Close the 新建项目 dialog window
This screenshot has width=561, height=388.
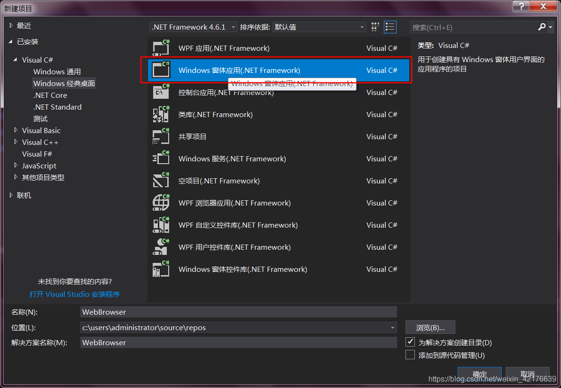tap(543, 6)
